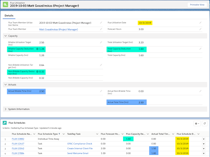Click capacity deduction 1.60 in FLUX-13882 row
The width and height of the screenshot is (210, 157).
128,139
